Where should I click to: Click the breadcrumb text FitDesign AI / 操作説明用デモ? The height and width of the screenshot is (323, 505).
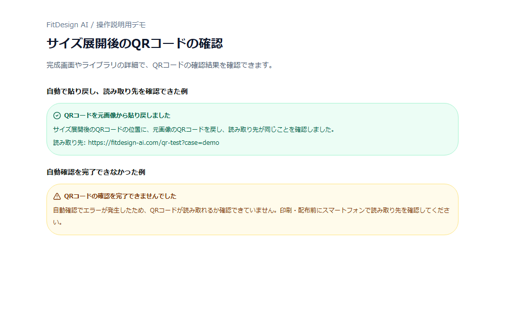coord(96,25)
